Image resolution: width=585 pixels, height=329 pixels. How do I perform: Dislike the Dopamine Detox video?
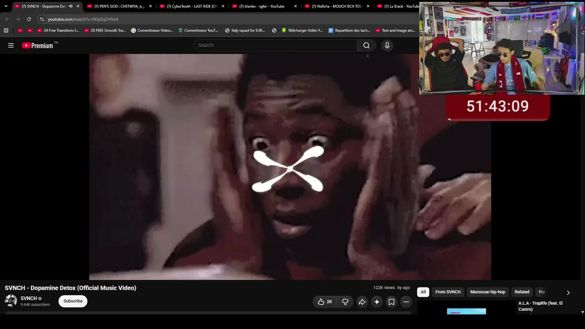pyautogui.click(x=345, y=302)
